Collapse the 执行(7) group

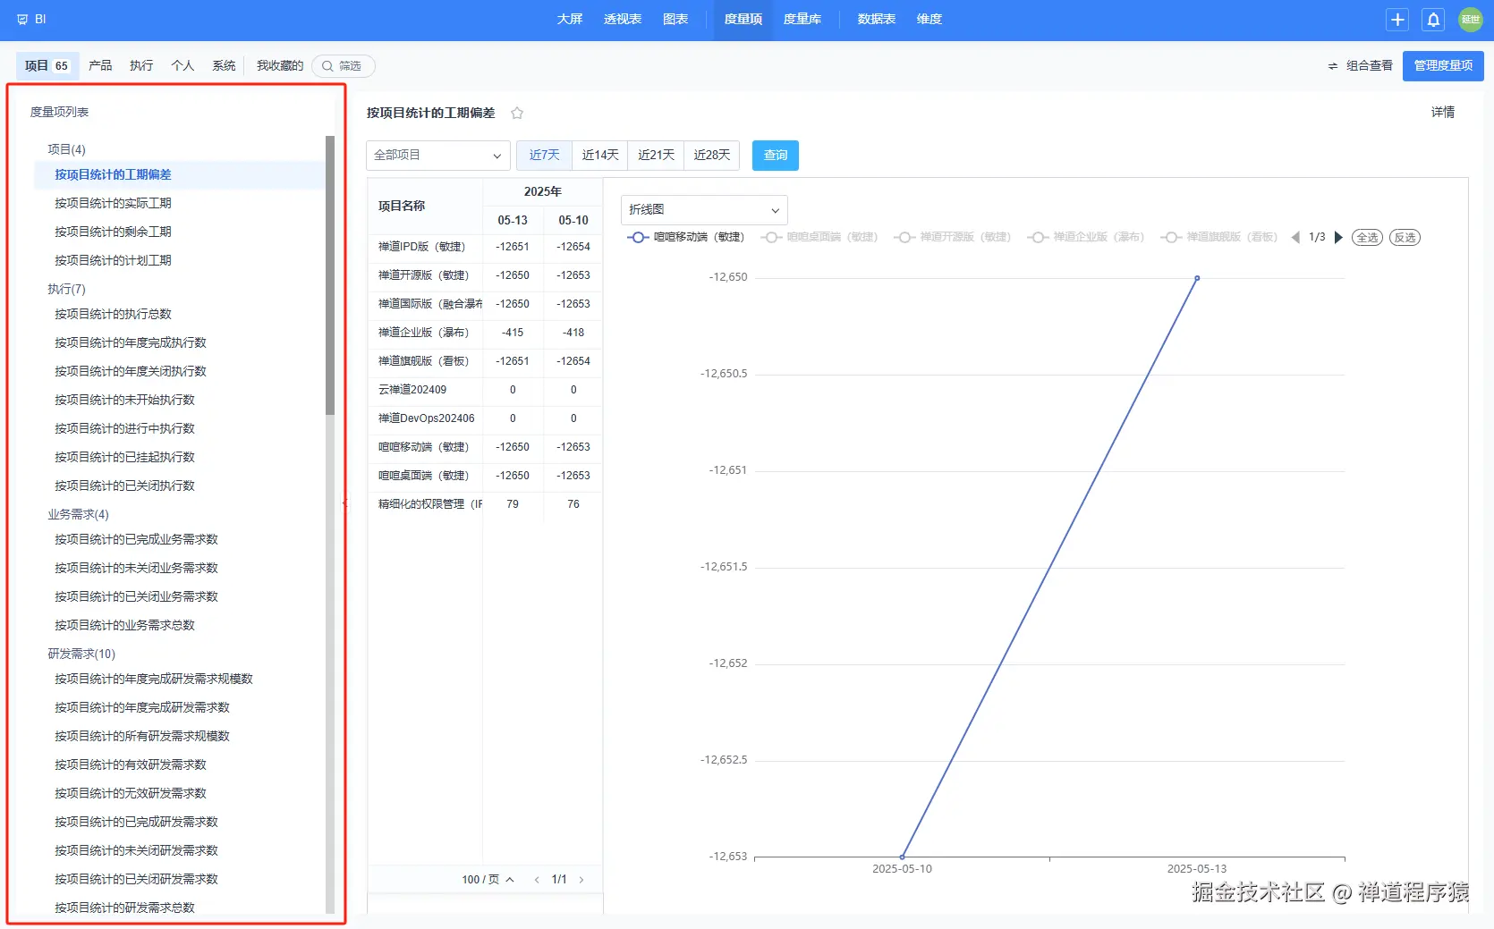click(66, 289)
